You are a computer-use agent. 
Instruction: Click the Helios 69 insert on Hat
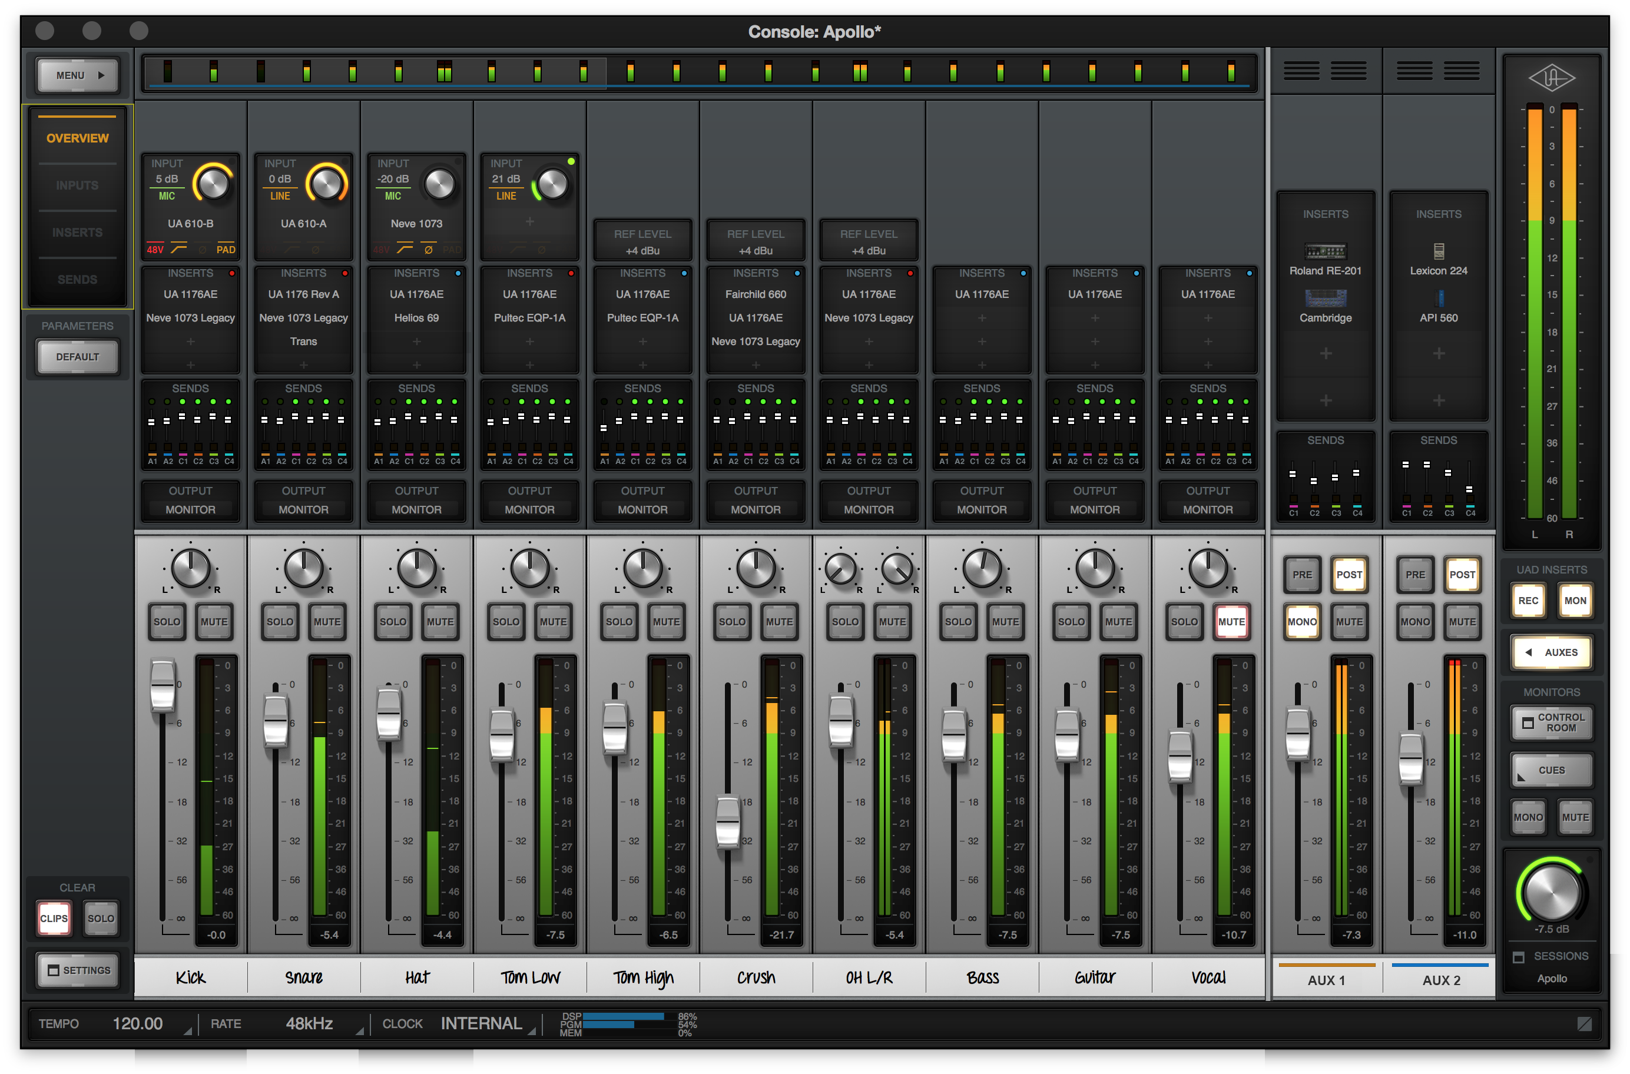click(x=416, y=318)
